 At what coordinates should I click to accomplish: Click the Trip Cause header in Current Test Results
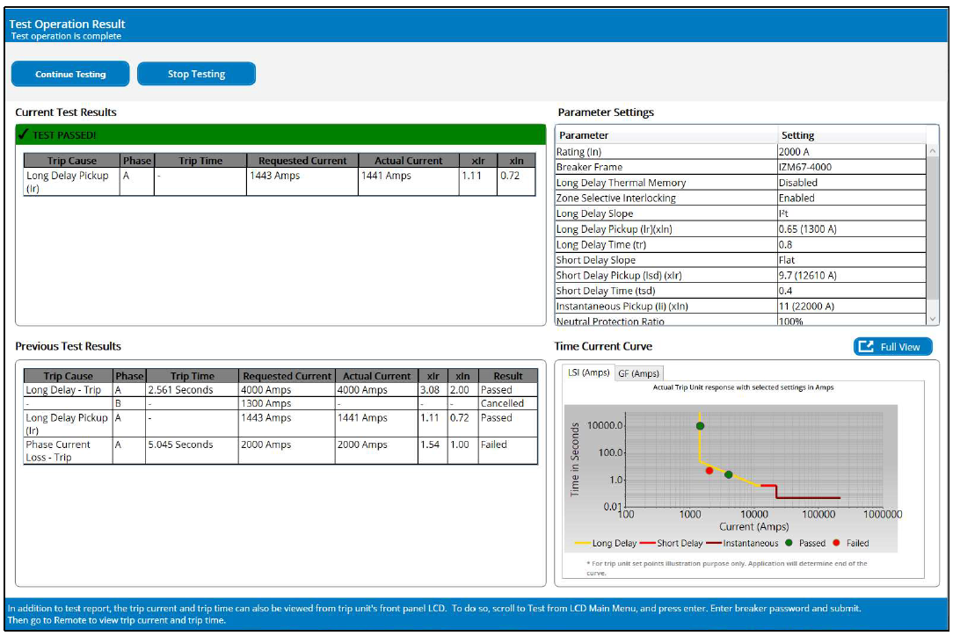pos(72,161)
